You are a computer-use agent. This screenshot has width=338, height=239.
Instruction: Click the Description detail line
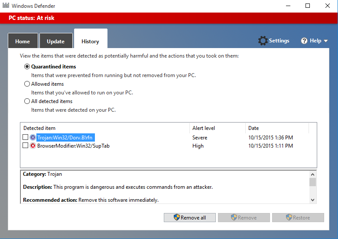click(x=118, y=187)
